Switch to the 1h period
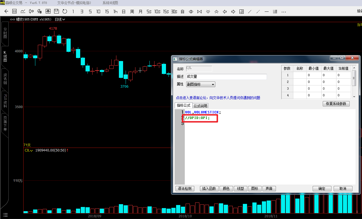 (115, 11)
